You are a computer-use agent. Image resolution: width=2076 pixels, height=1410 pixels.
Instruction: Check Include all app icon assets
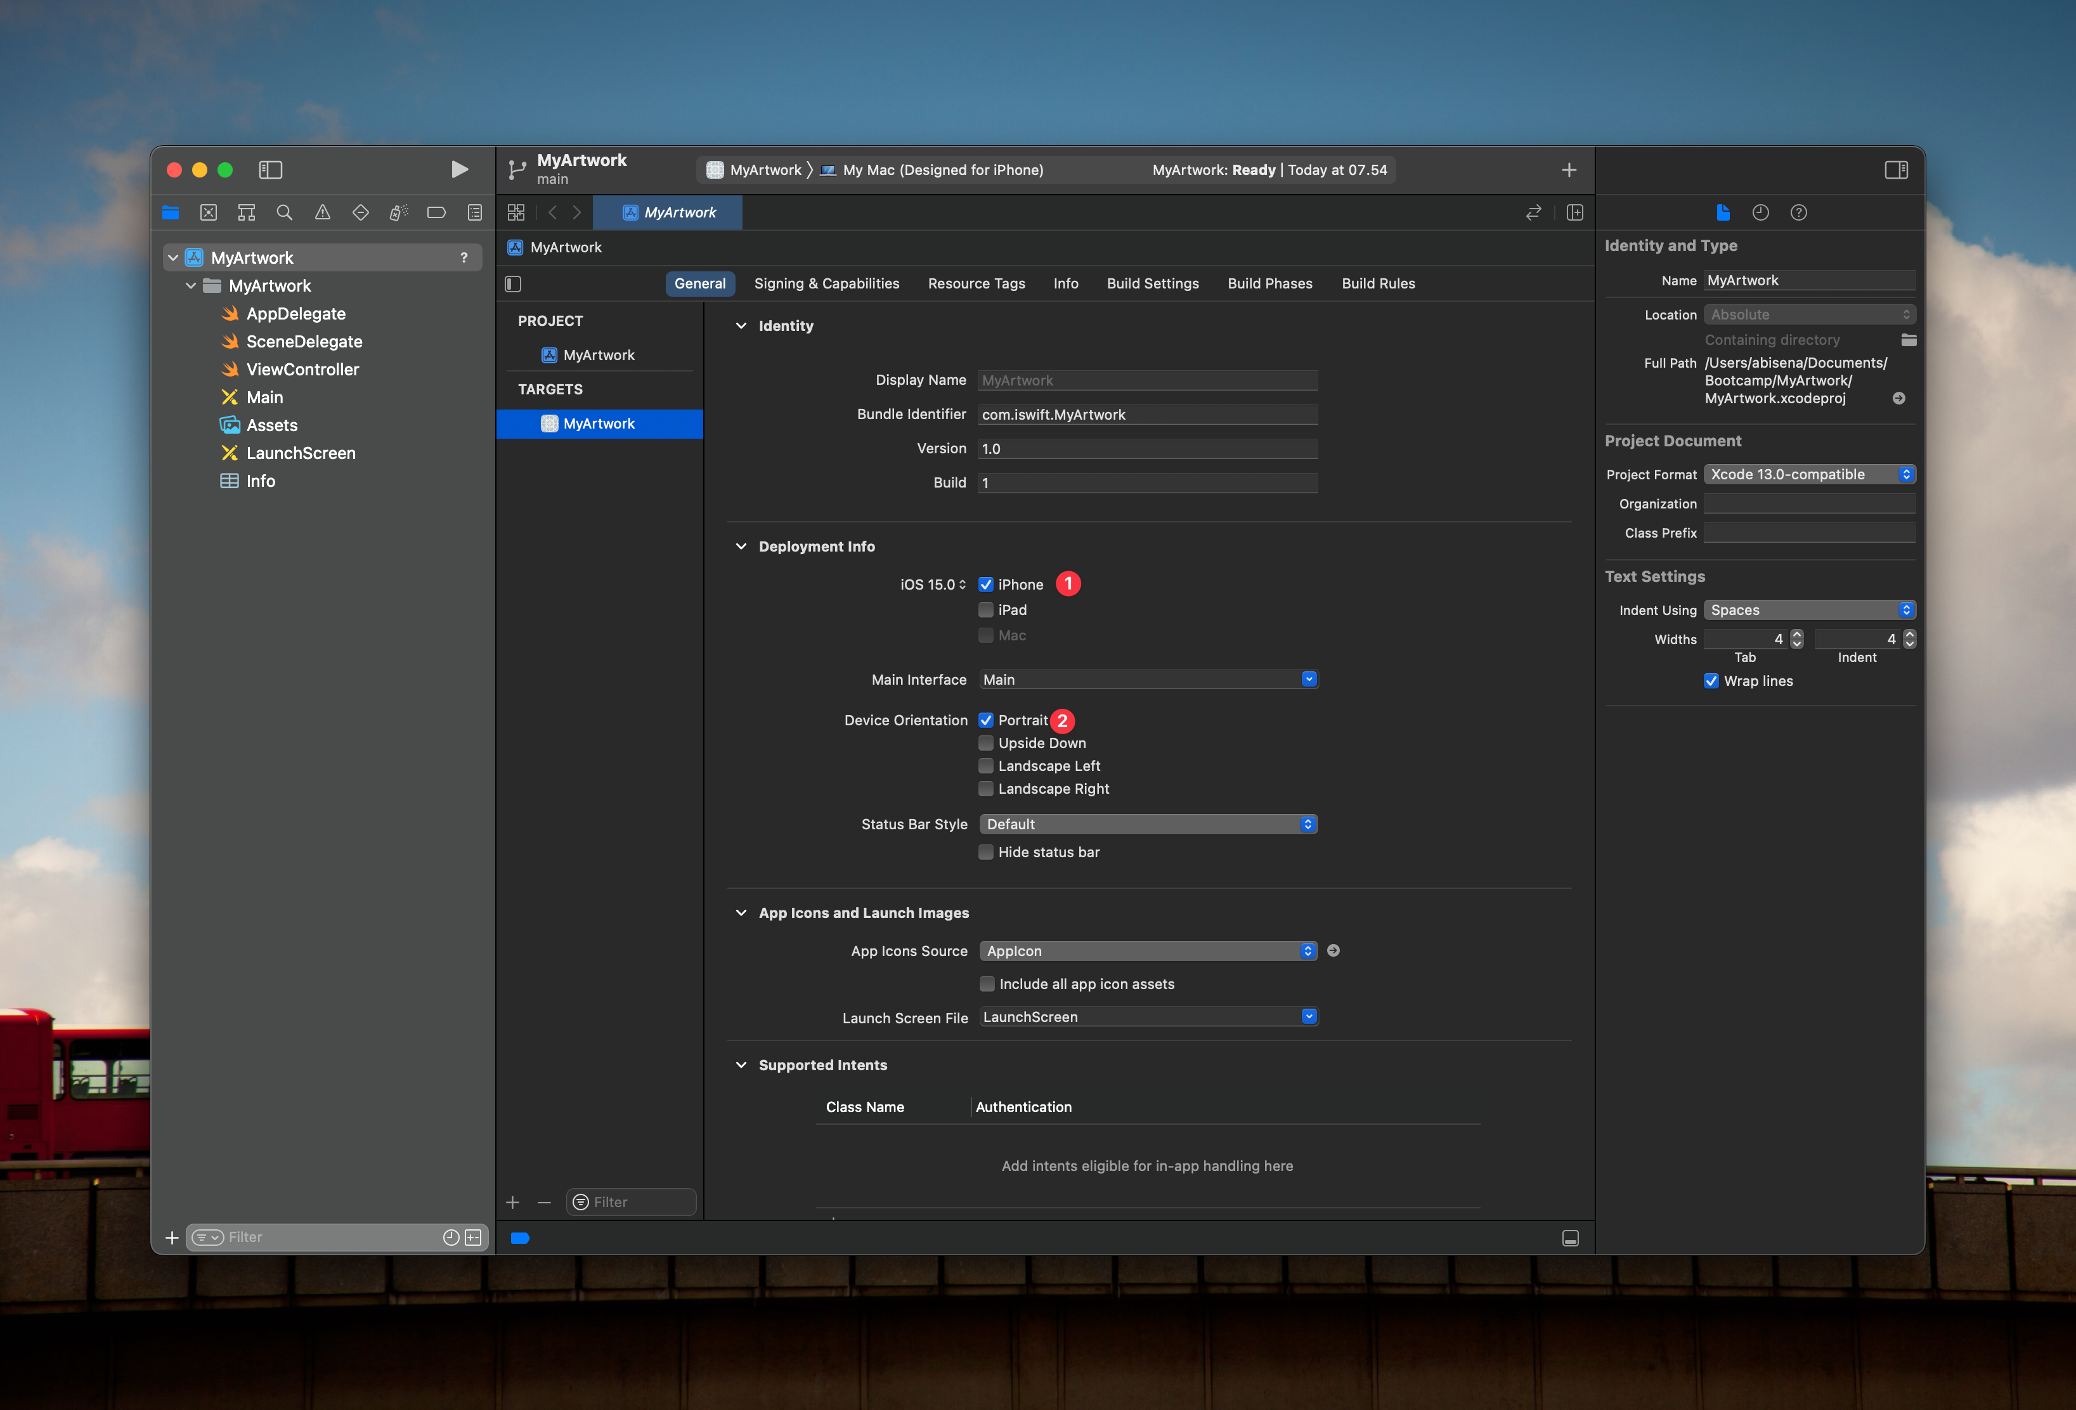click(987, 984)
